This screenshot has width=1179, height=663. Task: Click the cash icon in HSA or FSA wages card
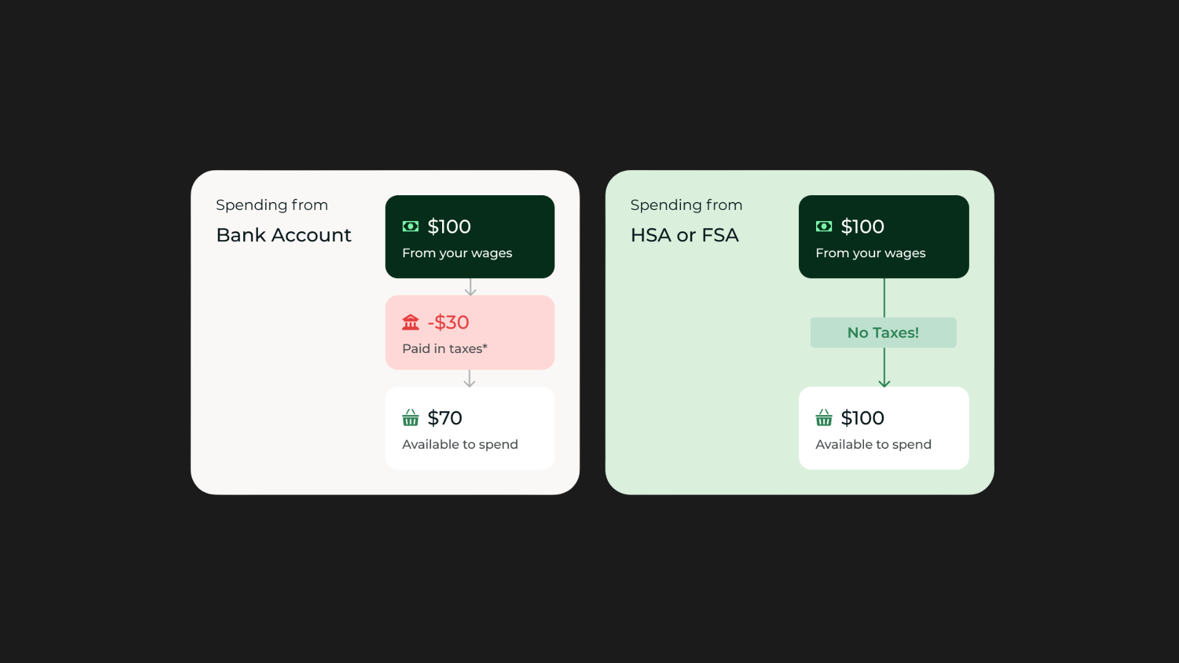(x=824, y=227)
